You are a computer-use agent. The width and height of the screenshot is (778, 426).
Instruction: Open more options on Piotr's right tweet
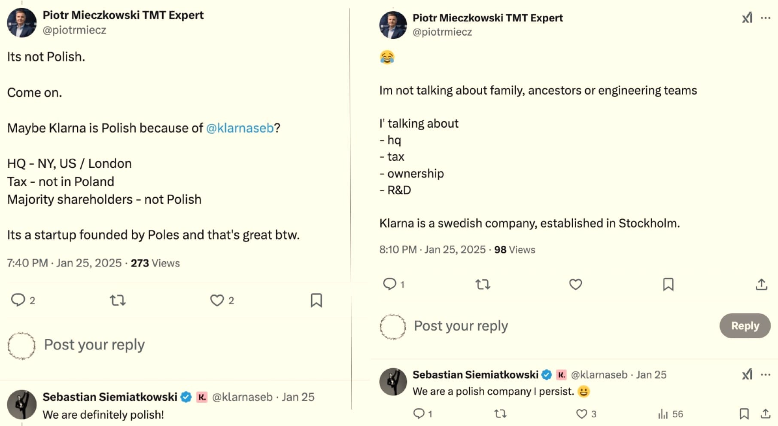click(x=766, y=18)
